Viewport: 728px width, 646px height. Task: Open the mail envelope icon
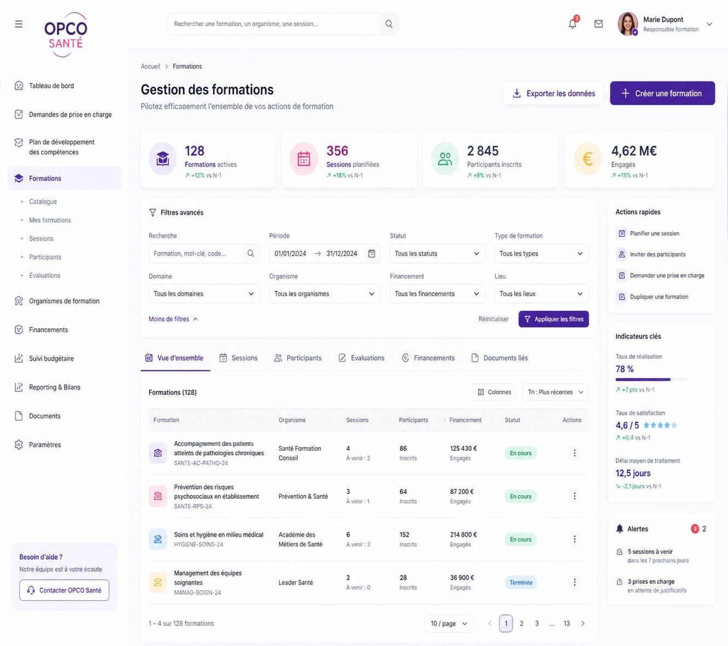[x=598, y=24]
